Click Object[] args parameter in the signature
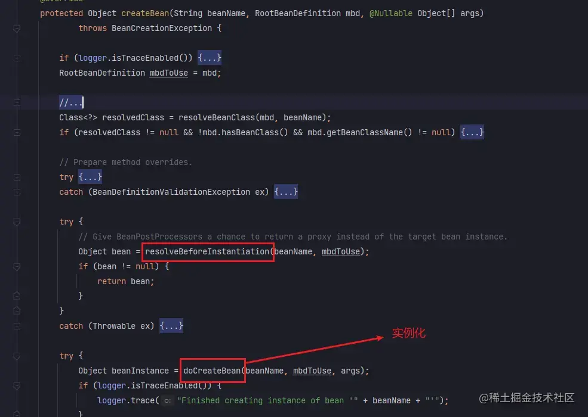 [448, 14]
